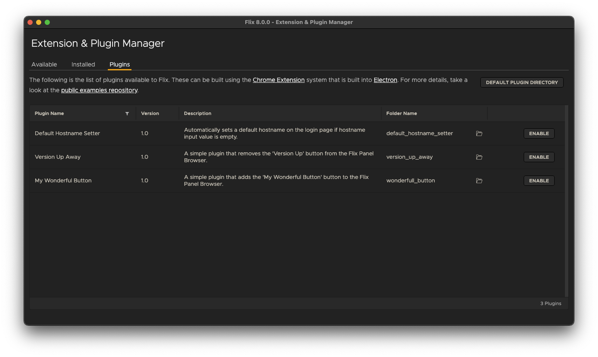Enable the Default Hostname Setter plugin
This screenshot has width=598, height=357.
coord(539,133)
